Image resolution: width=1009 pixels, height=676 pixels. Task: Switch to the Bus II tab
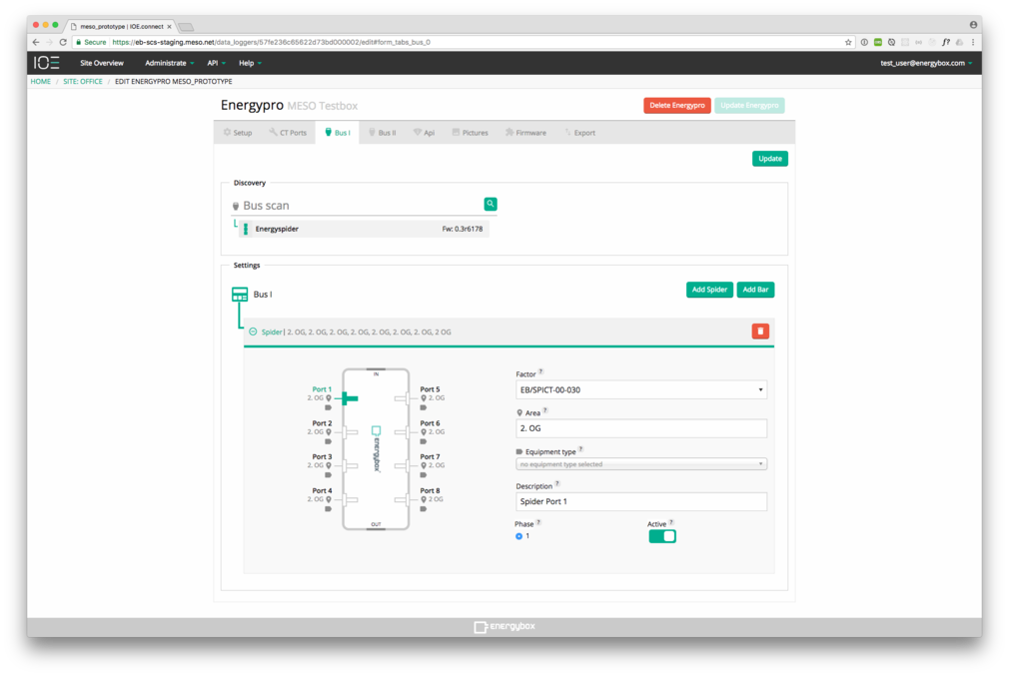383,133
